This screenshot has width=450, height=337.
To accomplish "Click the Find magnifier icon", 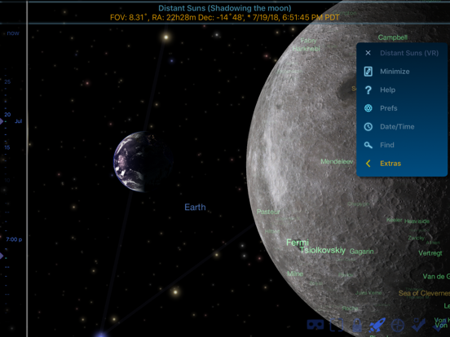I will tap(368, 145).
